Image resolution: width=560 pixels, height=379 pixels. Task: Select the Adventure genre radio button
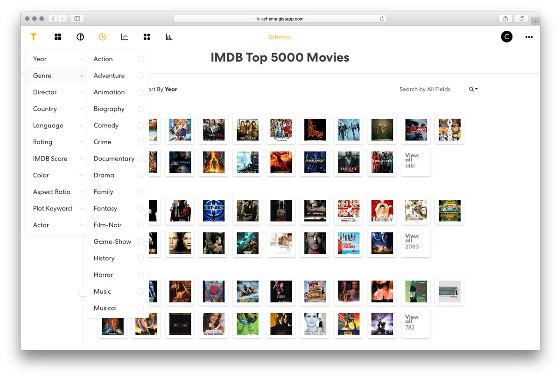click(x=140, y=76)
